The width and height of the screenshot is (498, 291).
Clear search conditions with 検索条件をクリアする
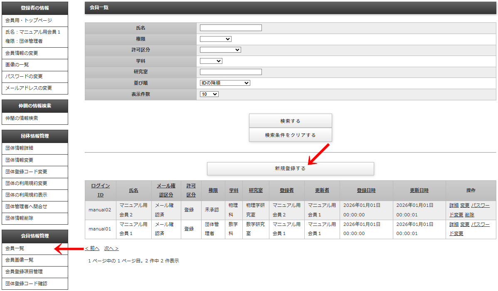(290, 134)
